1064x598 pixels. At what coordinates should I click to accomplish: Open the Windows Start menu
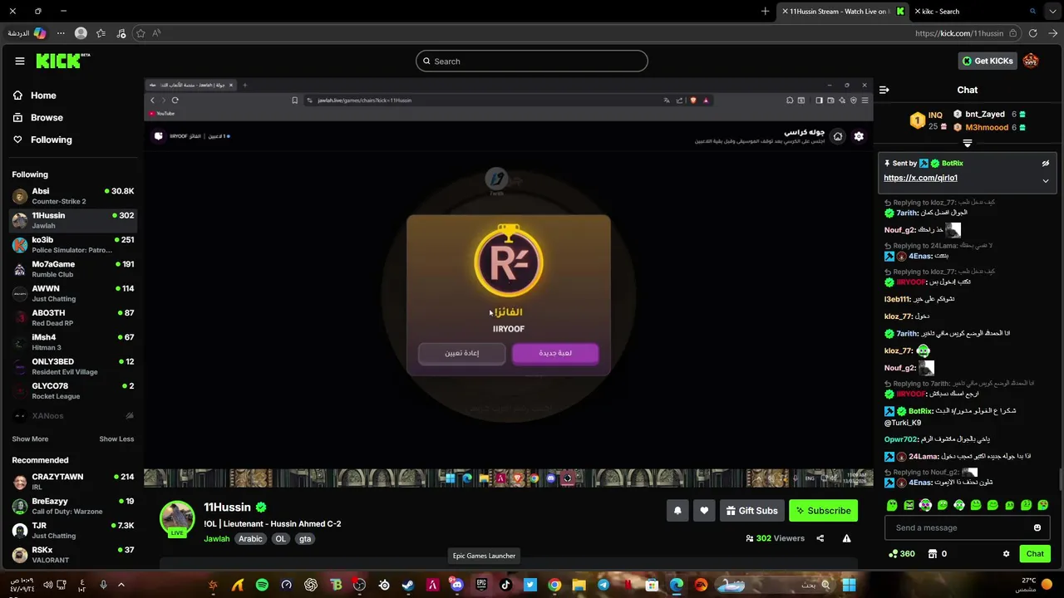coord(849,585)
